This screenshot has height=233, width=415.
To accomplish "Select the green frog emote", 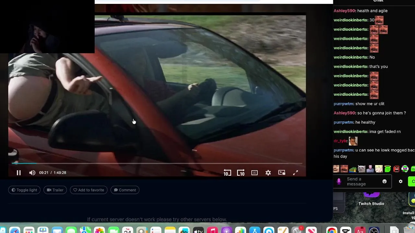I will (x=353, y=169).
